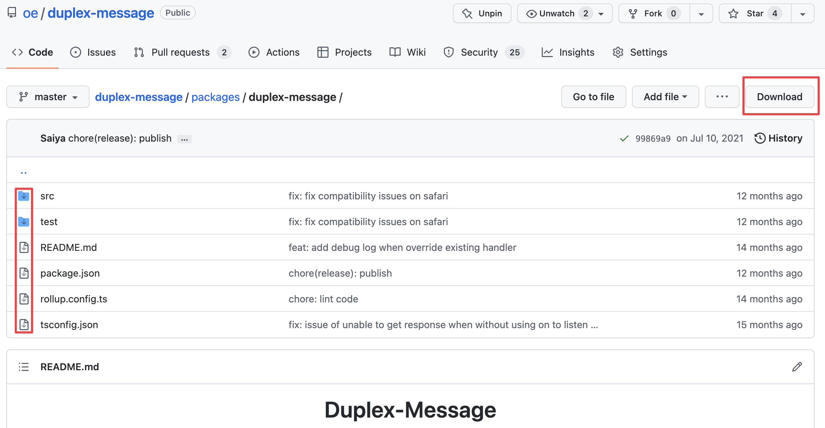825x428 pixels.
Task: Click rollup.config.ts file download icon
Action: pos(24,299)
